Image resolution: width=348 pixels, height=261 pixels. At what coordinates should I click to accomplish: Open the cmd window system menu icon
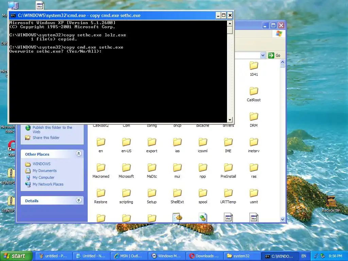click(x=13, y=16)
